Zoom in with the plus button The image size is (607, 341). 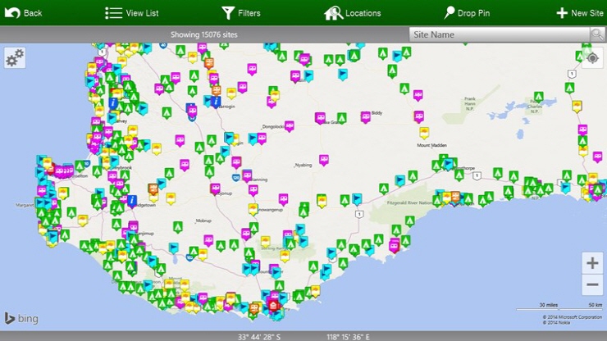coord(592,263)
